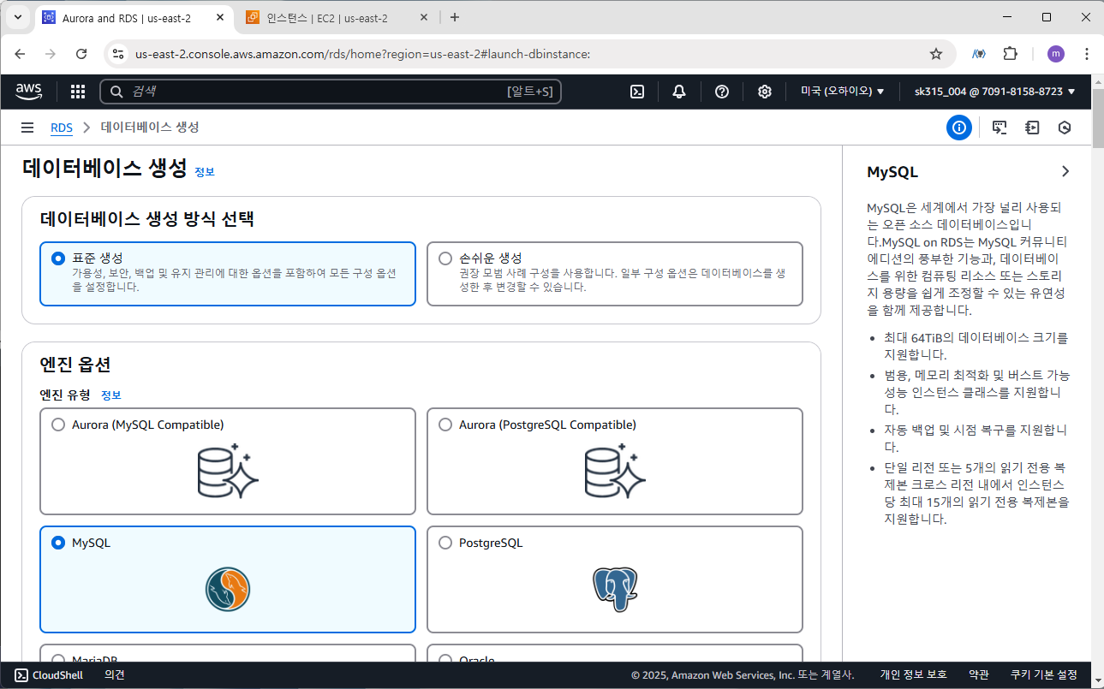Image resolution: width=1104 pixels, height=689 pixels.
Task: Open the 미국 (오하이오) region dropdown
Action: [842, 92]
